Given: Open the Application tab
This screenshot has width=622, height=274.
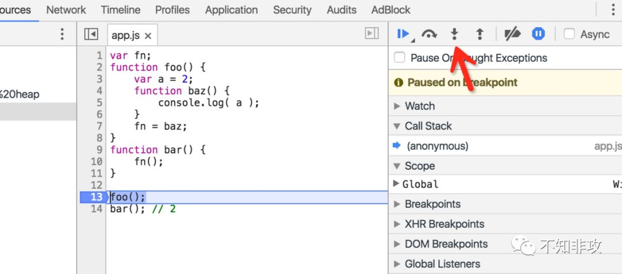Looking at the screenshot, I should pos(232,10).
